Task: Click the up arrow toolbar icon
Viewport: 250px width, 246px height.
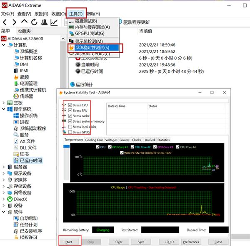Action: pyautogui.click(x=24, y=22)
